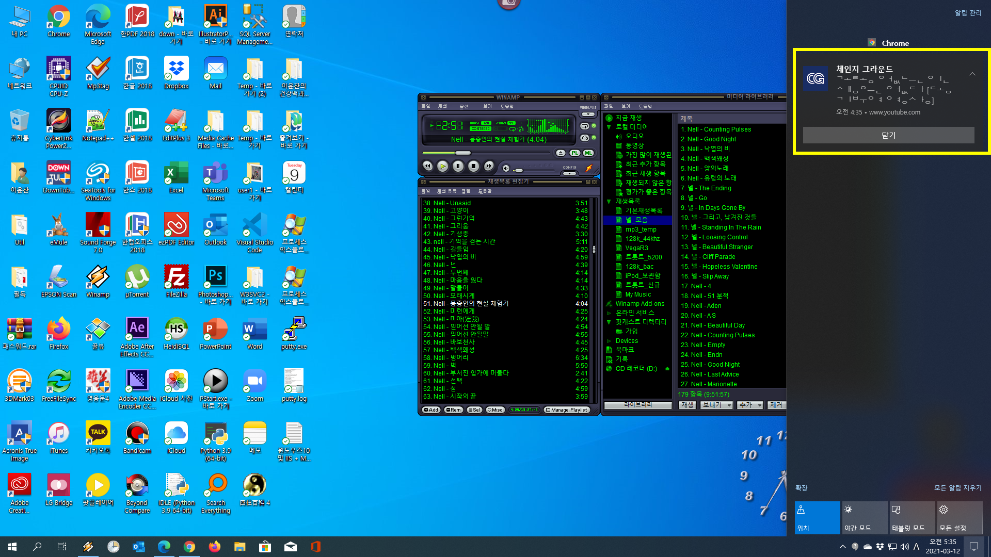Viewport: 991px width, 557px height.
Task: Toggle shuffle mode in Winamp
Action: point(584,138)
